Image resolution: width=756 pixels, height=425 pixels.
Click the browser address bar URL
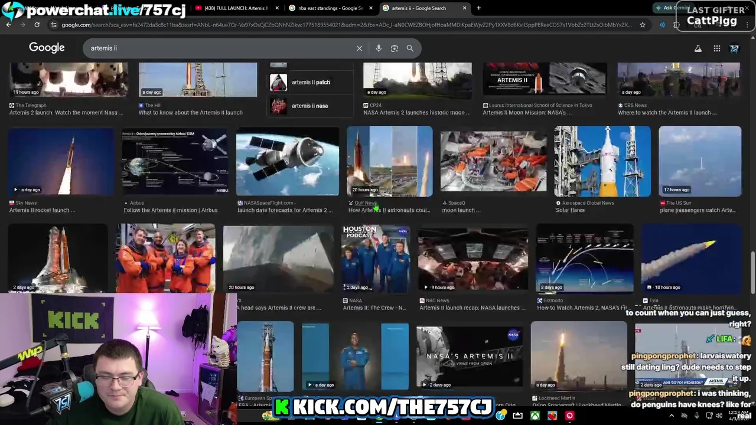click(x=346, y=25)
